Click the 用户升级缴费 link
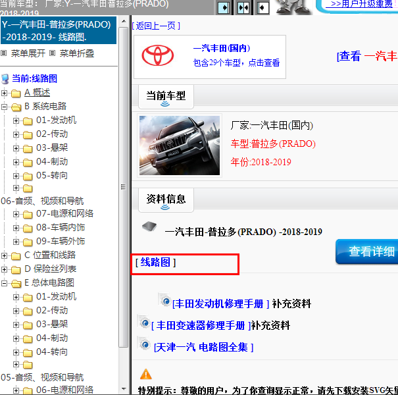The height and width of the screenshot is (395, 398). [362, 4]
